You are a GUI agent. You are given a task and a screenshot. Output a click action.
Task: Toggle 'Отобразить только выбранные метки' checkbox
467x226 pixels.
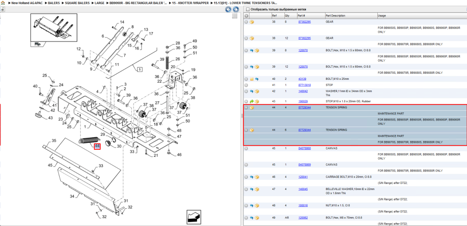pyautogui.click(x=248, y=9)
